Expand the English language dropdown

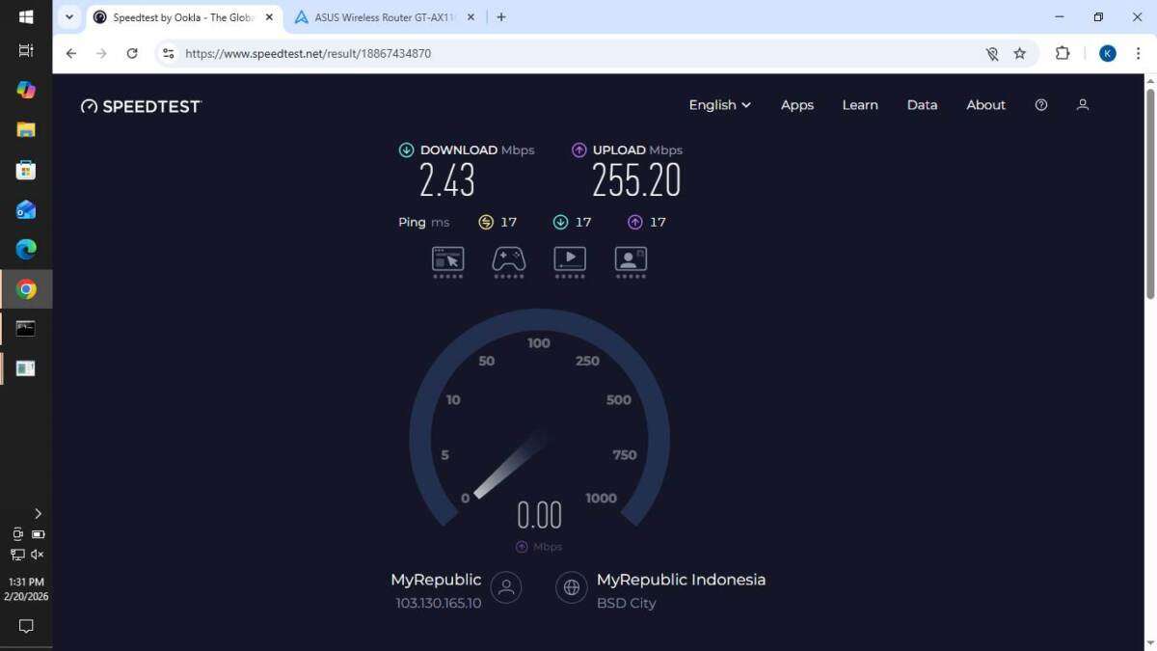click(x=719, y=105)
